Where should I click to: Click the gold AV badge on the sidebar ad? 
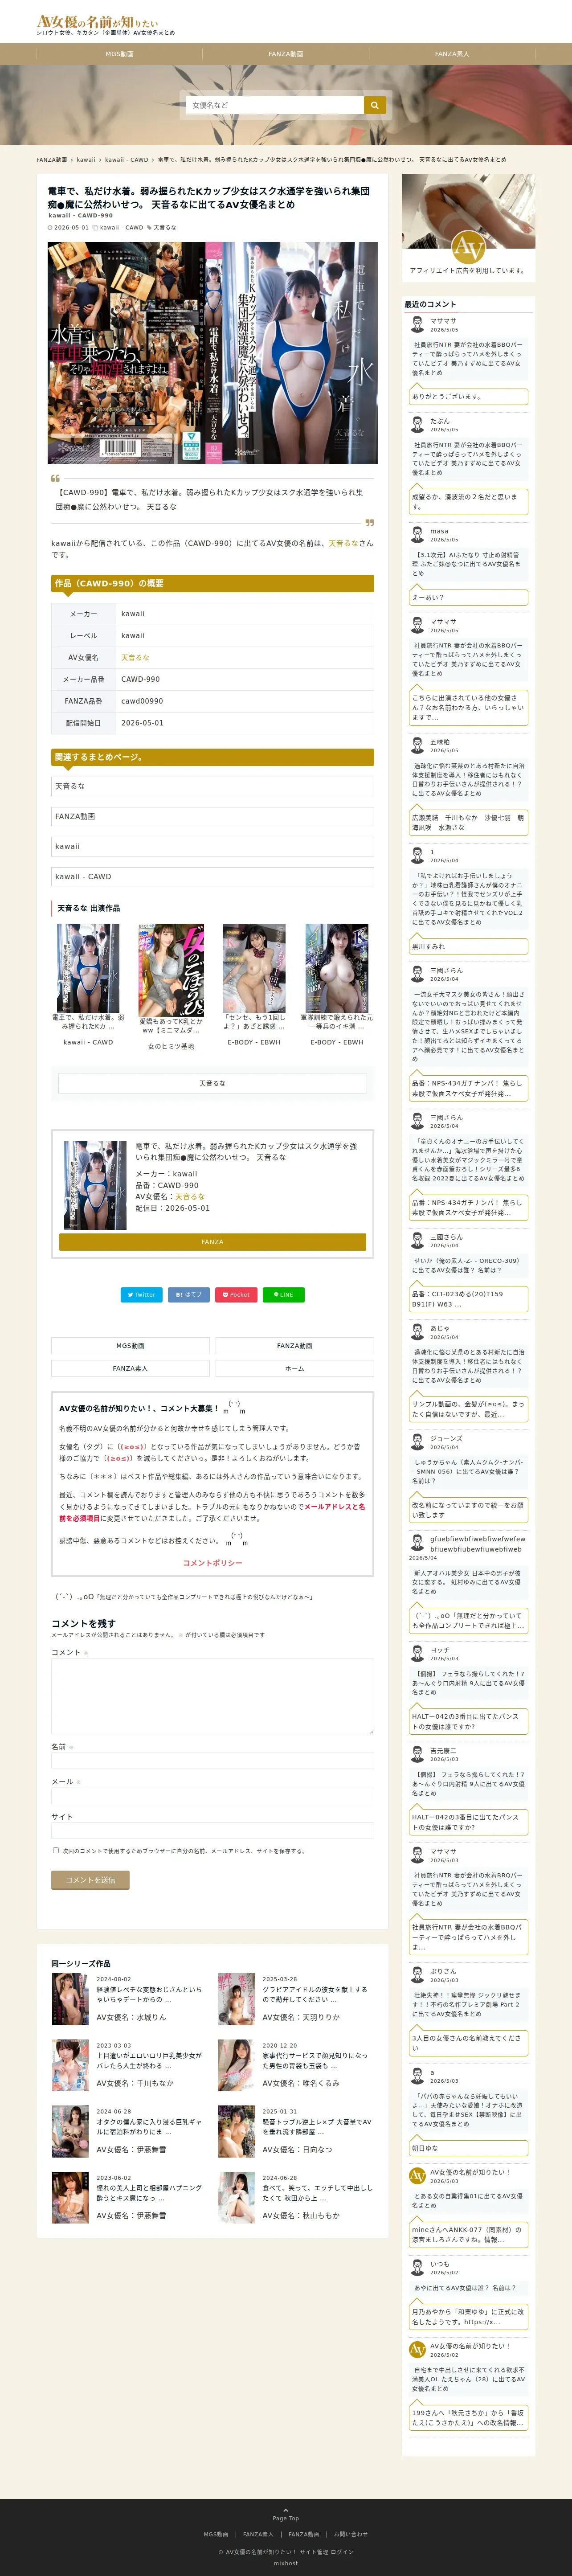coord(468,246)
